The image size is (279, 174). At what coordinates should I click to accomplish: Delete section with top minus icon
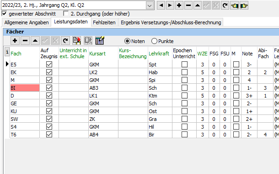tap(188, 5)
